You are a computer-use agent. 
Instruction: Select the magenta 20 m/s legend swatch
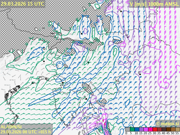(146, 129)
